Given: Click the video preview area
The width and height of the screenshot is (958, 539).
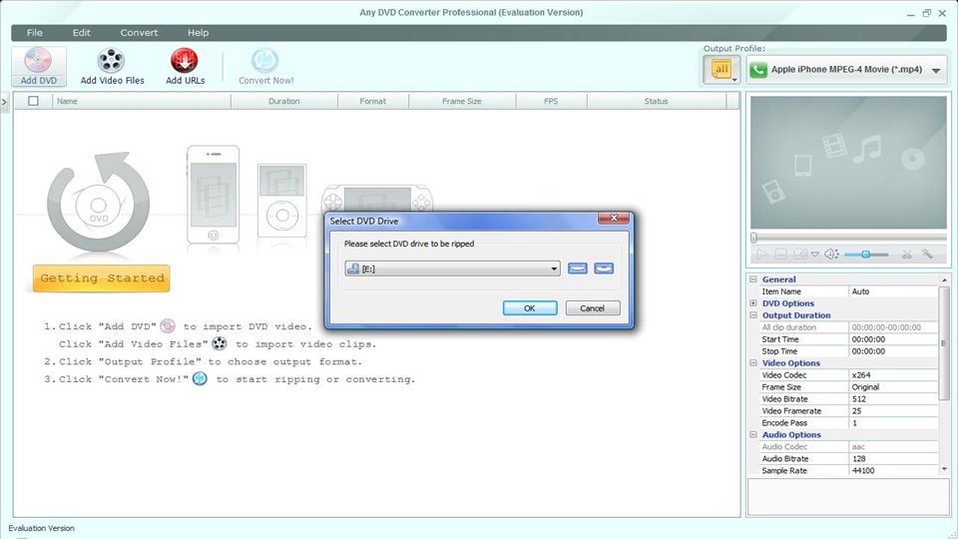Looking at the screenshot, I should click(848, 163).
